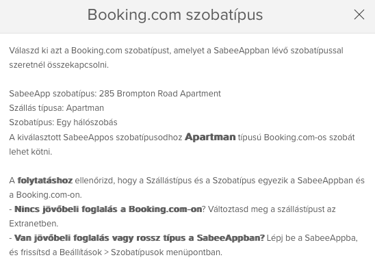Click the 'szeretnél összekapcsolni.' text
The image size is (375, 262).
59,65
